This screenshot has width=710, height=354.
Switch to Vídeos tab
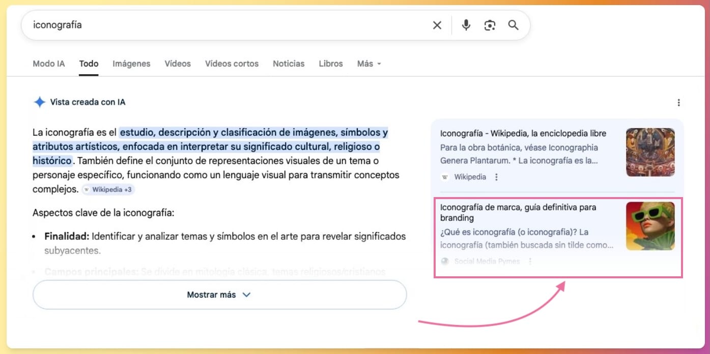pyautogui.click(x=178, y=63)
